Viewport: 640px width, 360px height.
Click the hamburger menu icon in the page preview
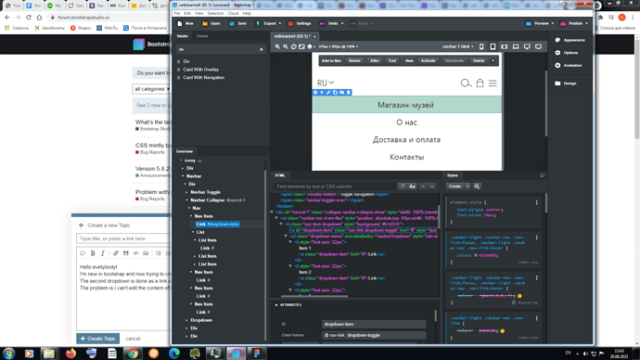tap(493, 84)
